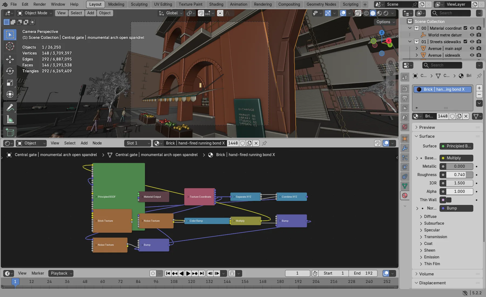The width and height of the screenshot is (486, 297).
Task: Uncheck the 01 Streets sidewalks collection
Action: pyautogui.click(x=465, y=42)
